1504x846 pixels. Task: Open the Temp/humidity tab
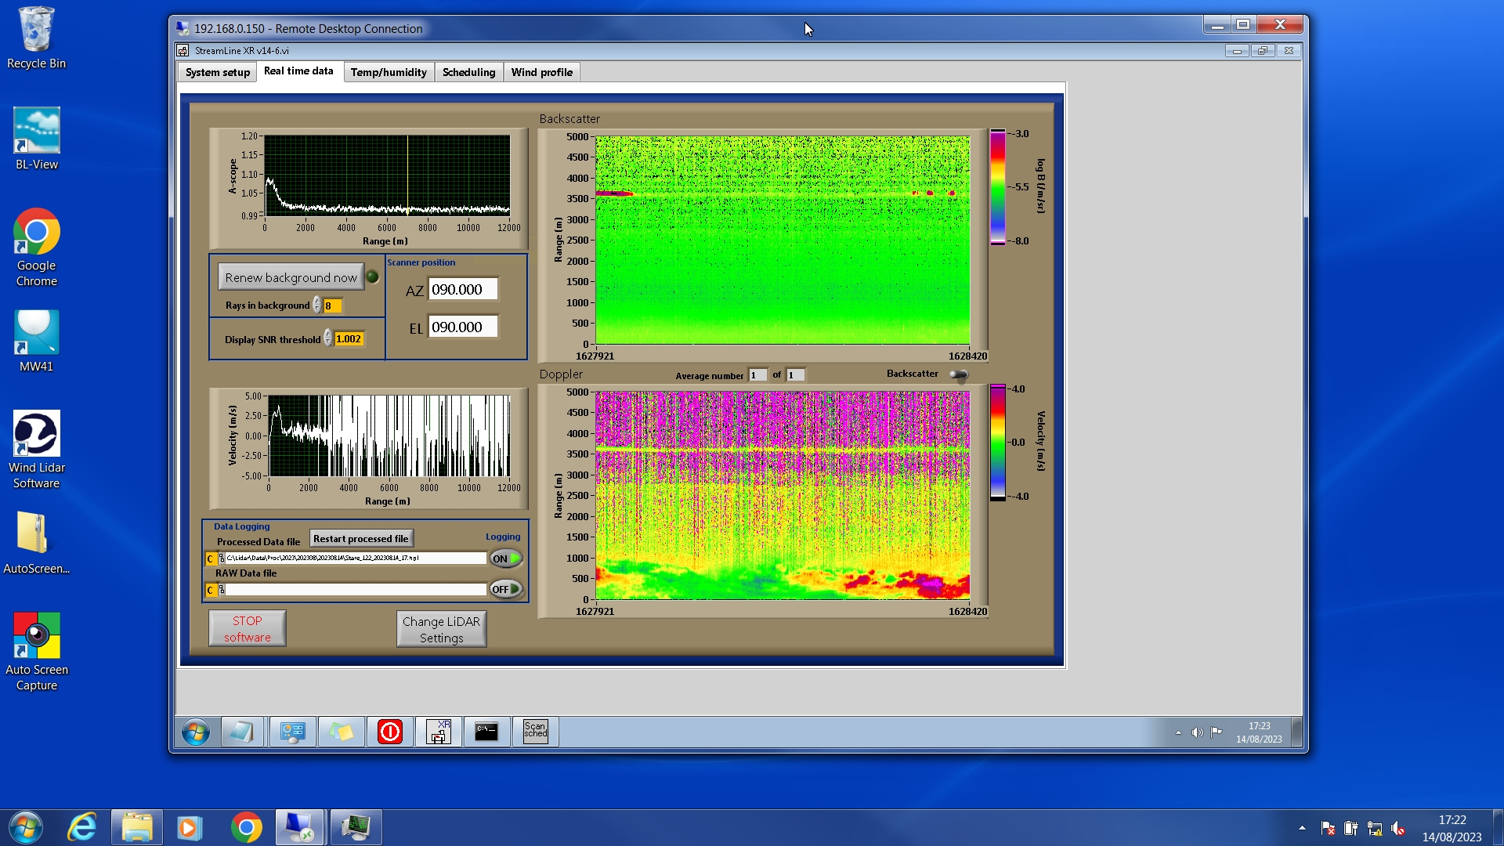pyautogui.click(x=389, y=72)
